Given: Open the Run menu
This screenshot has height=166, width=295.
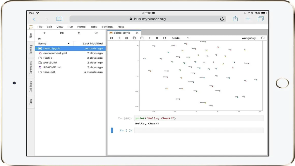Looking at the screenshot, I should 70,27.
